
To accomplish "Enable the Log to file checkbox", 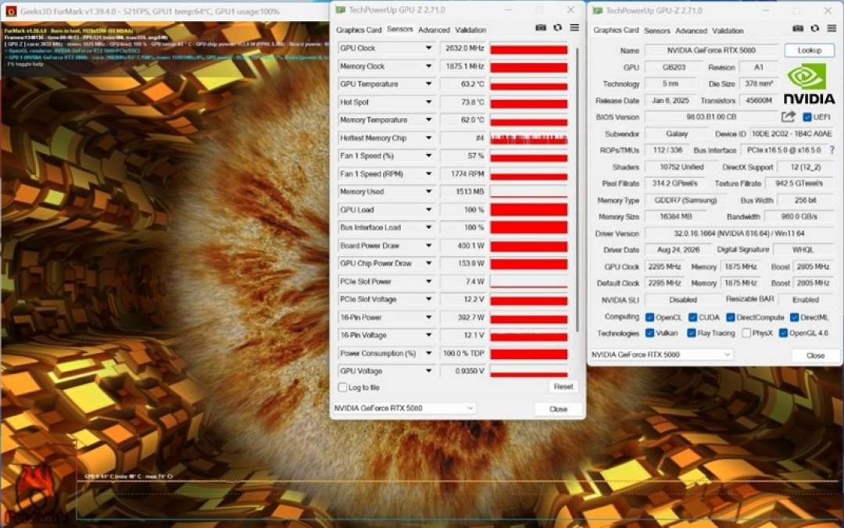I will point(342,387).
